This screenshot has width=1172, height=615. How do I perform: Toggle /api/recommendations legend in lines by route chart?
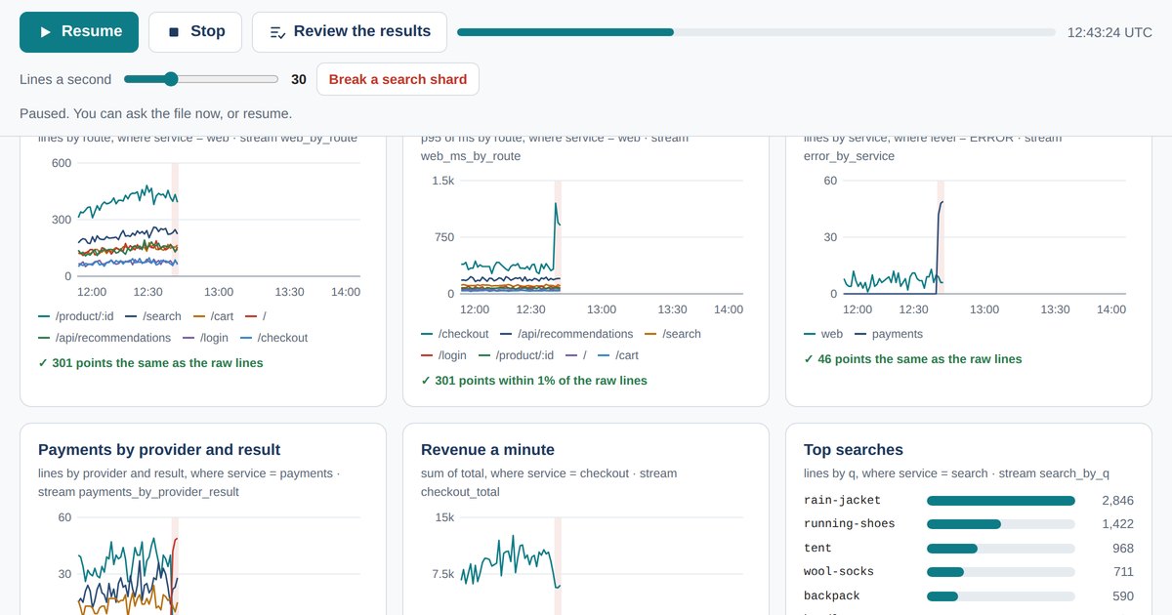click(105, 338)
